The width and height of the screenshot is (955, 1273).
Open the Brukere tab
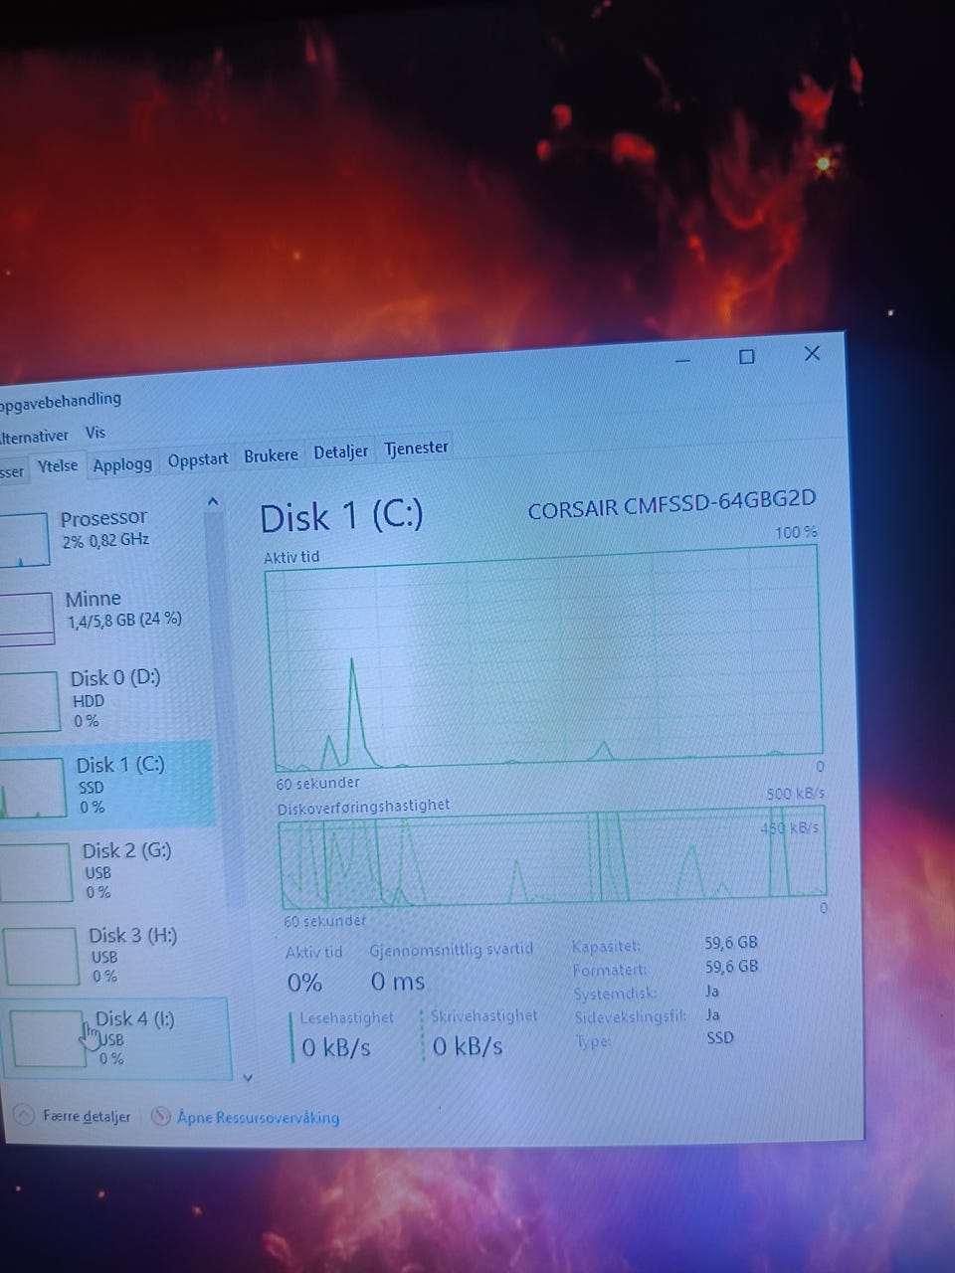(271, 455)
